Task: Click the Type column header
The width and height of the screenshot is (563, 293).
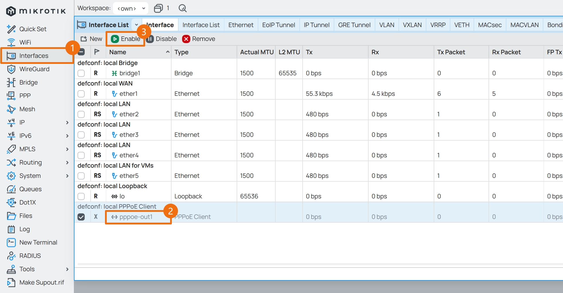Action: (204, 52)
